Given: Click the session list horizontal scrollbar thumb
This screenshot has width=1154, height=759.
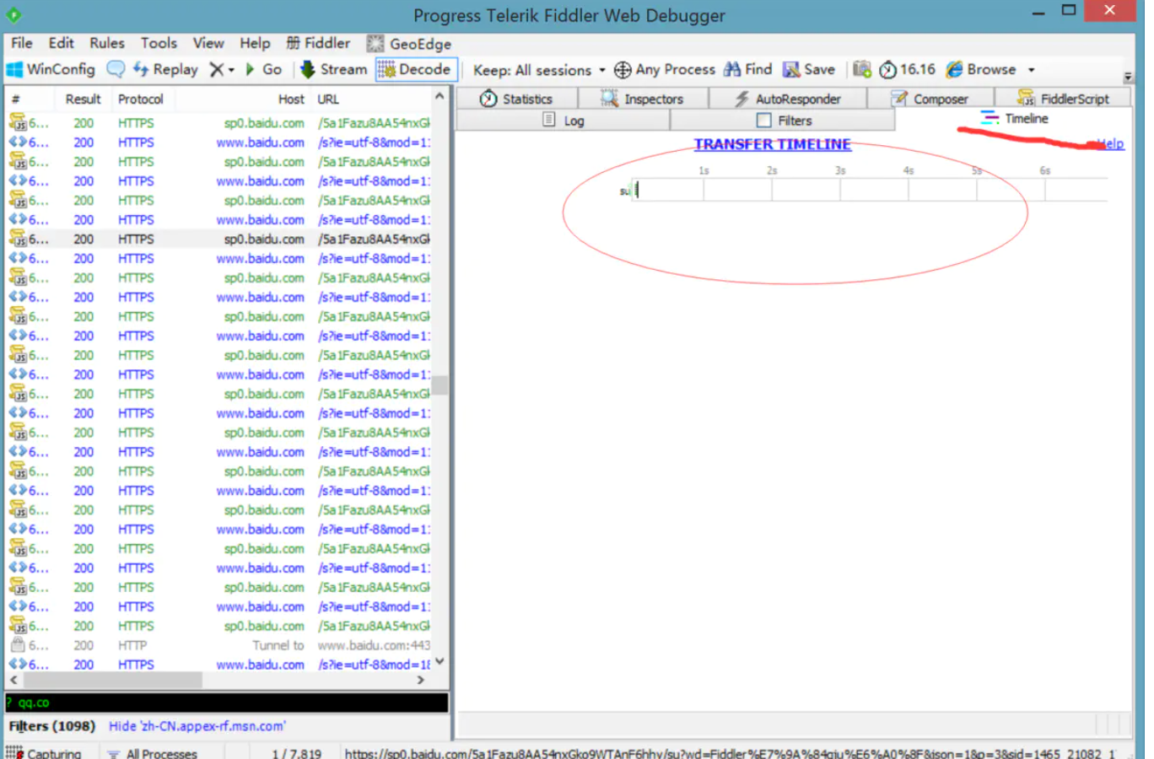Looking at the screenshot, I should click(111, 680).
